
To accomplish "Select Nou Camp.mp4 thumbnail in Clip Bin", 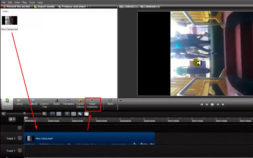I will click(x=9, y=20).
